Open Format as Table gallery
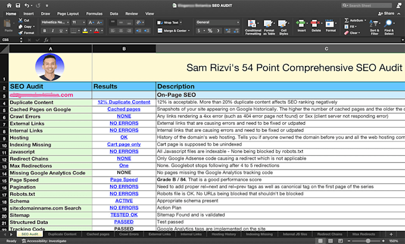This screenshot has height=244, width=405. click(x=269, y=27)
